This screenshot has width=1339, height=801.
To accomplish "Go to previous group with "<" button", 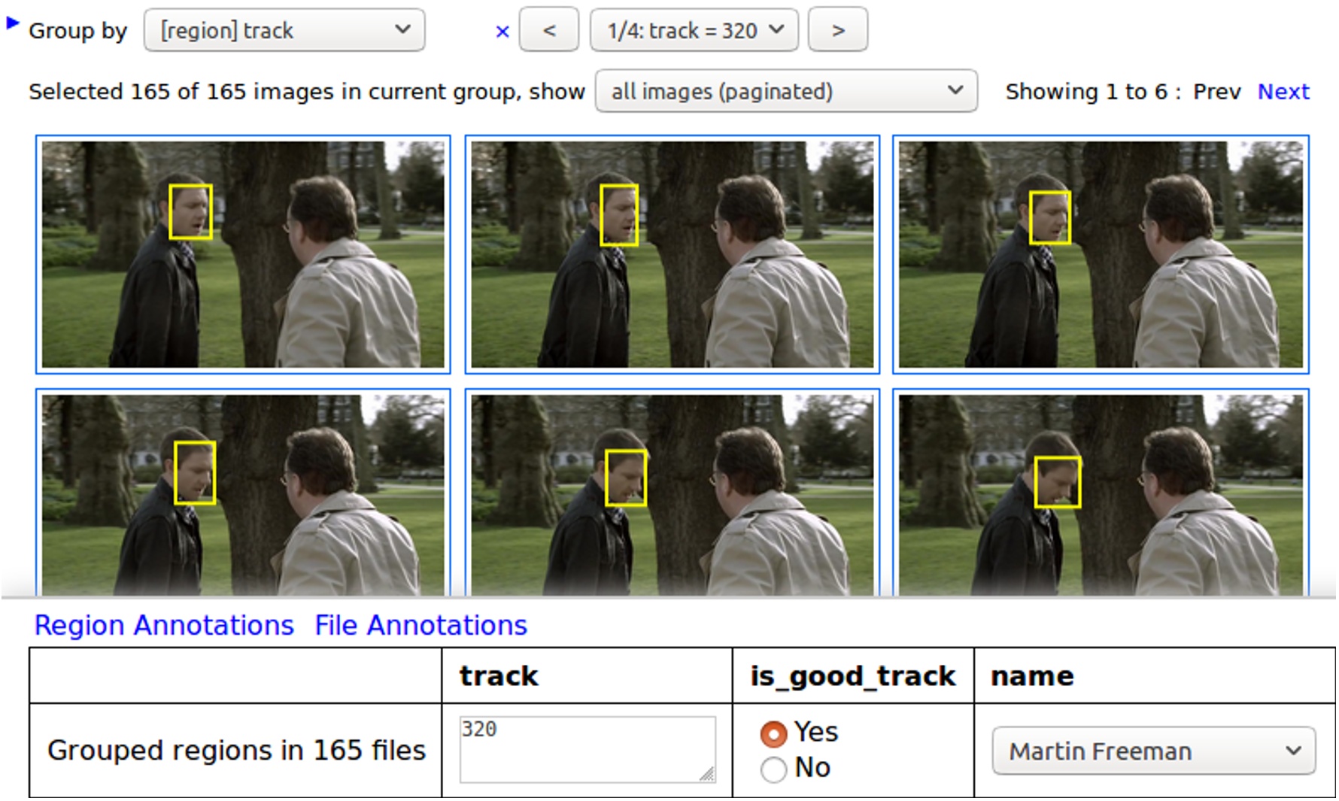I will point(549,31).
